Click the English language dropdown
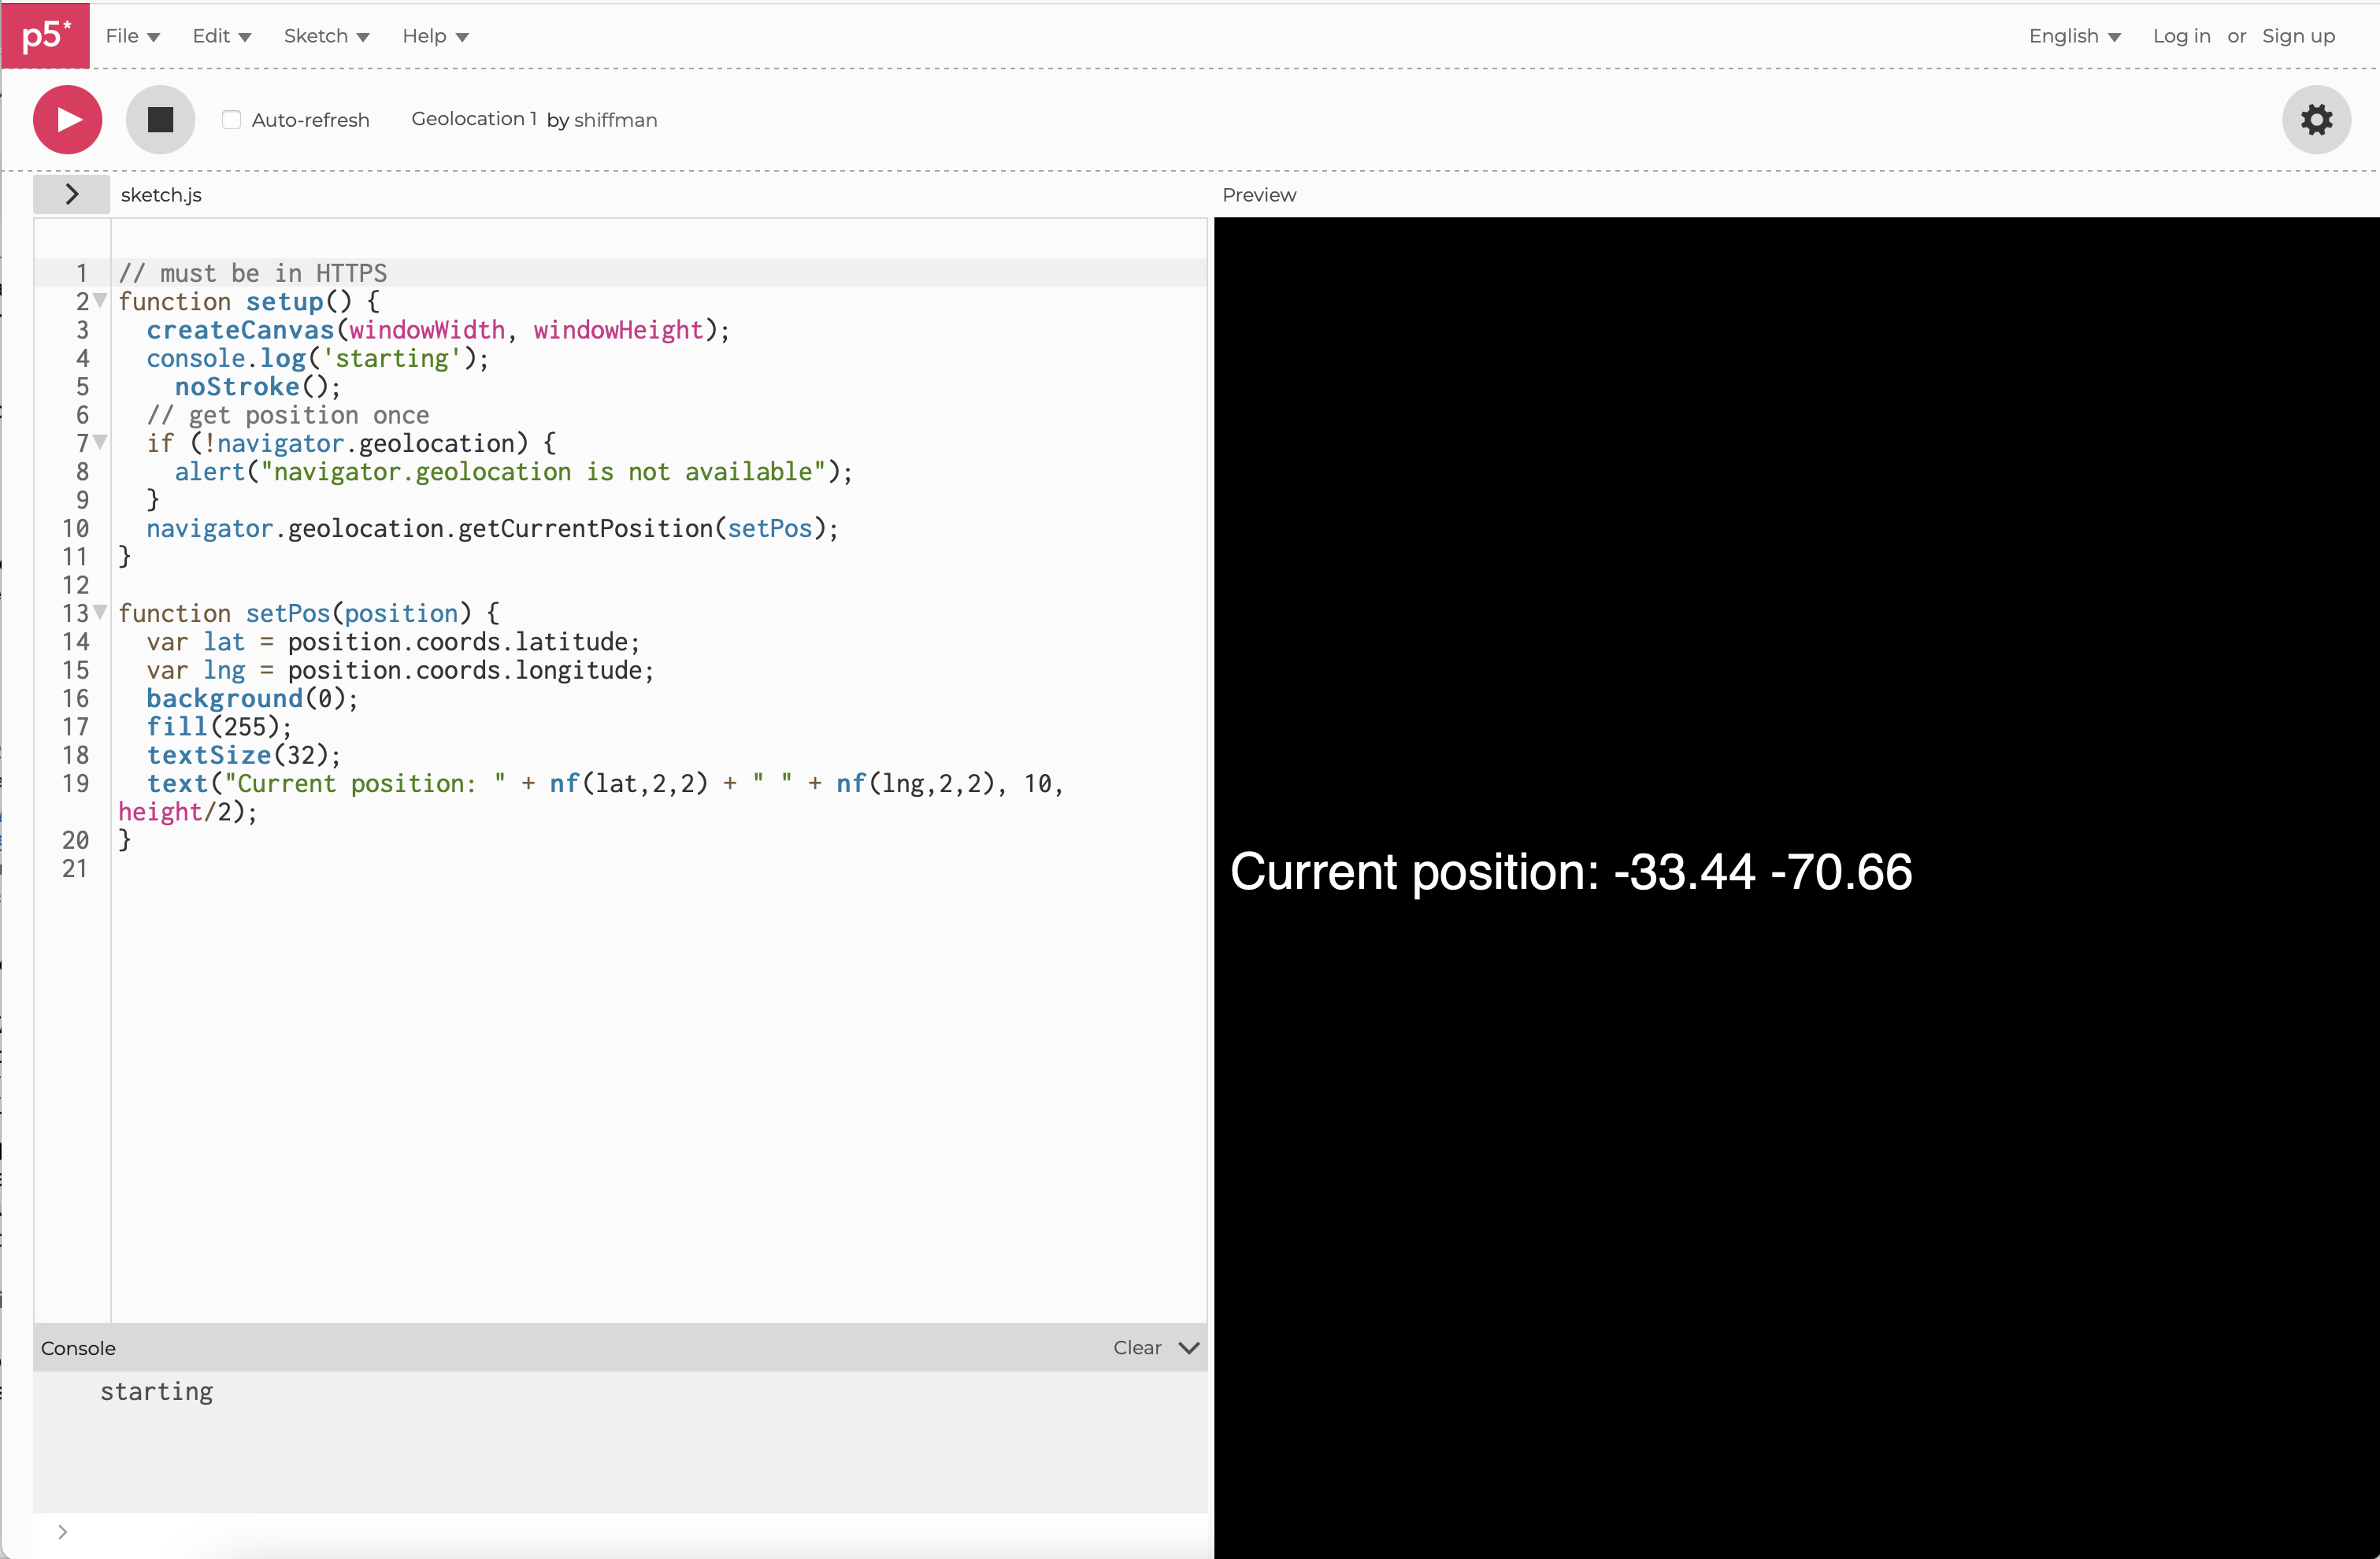The image size is (2380, 1559). click(2074, 35)
